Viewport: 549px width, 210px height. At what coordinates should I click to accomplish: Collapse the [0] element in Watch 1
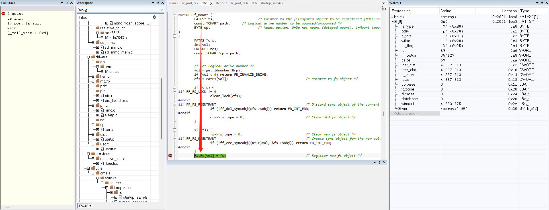tap(395, 22)
